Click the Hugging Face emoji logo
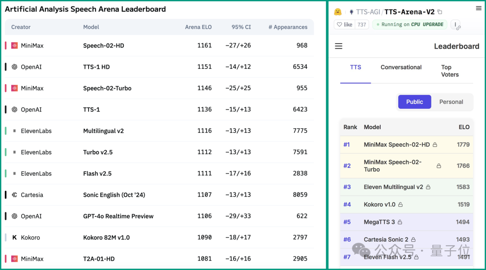 pos(337,12)
